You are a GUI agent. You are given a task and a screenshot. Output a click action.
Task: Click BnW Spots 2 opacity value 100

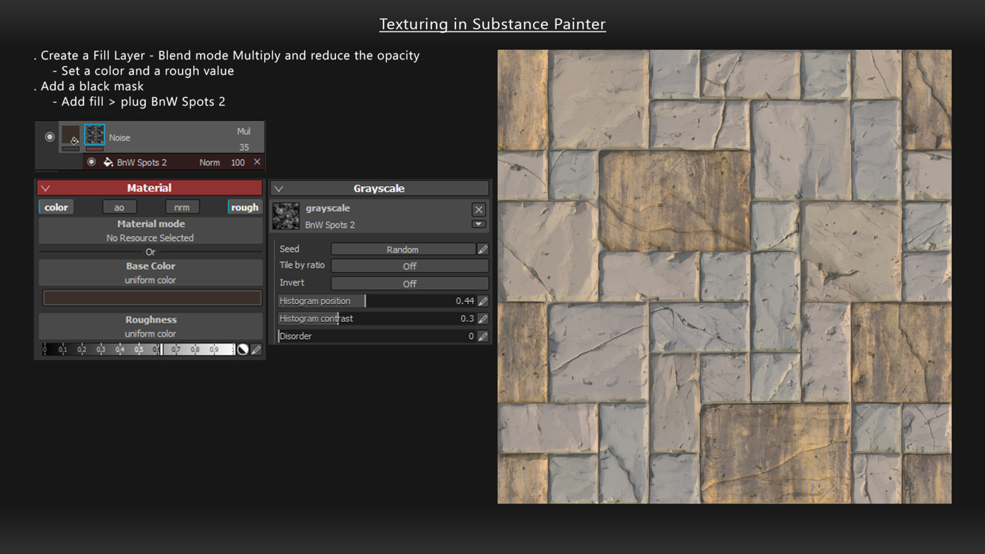click(238, 163)
